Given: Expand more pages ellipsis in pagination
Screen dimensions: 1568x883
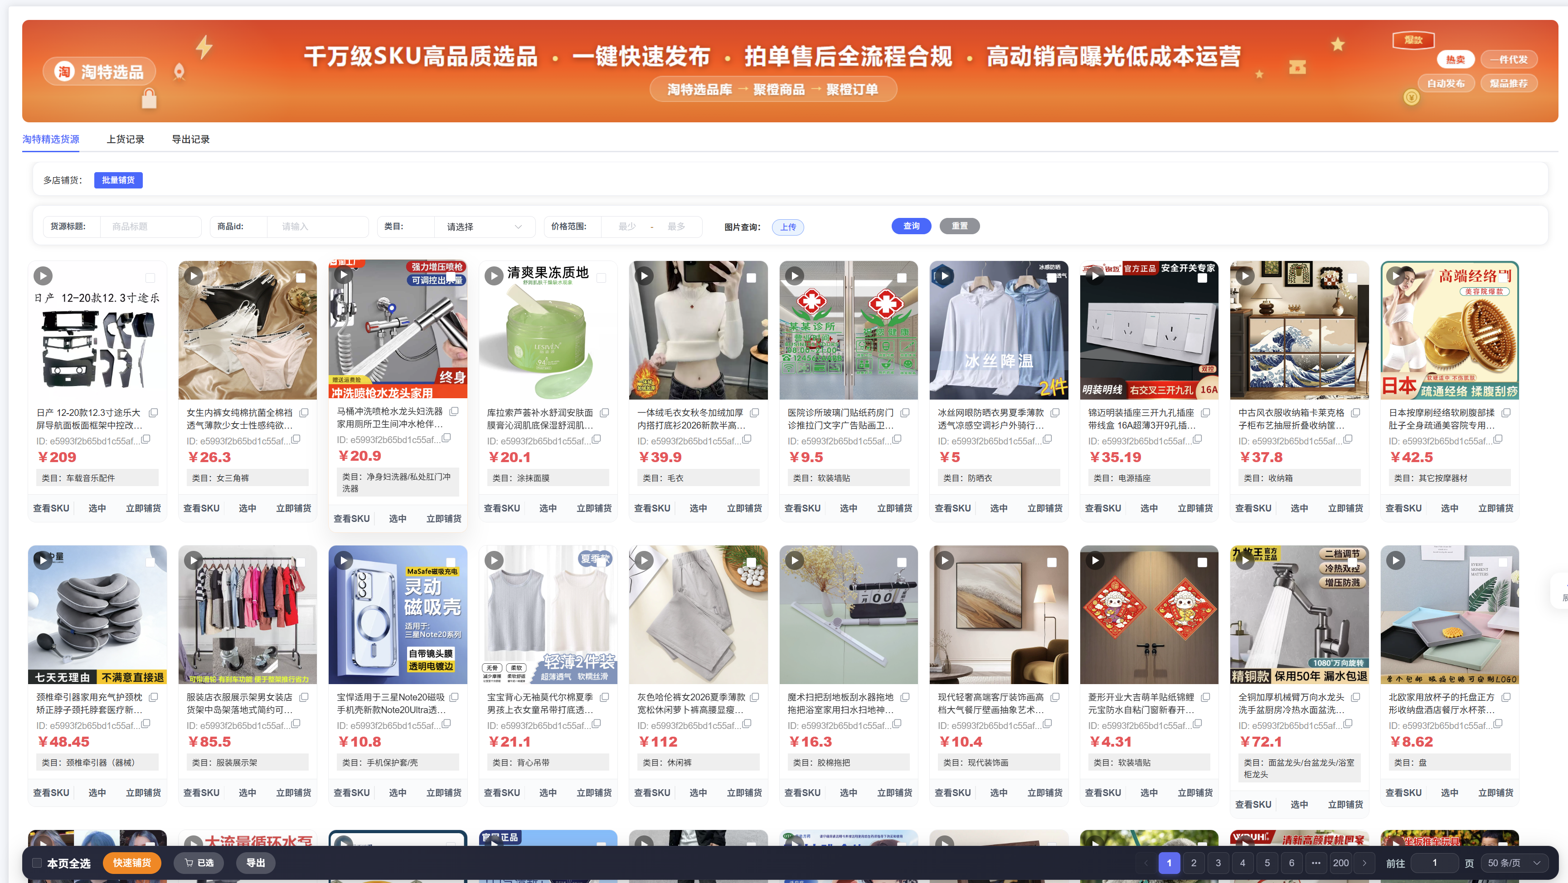Looking at the screenshot, I should [x=1316, y=862].
